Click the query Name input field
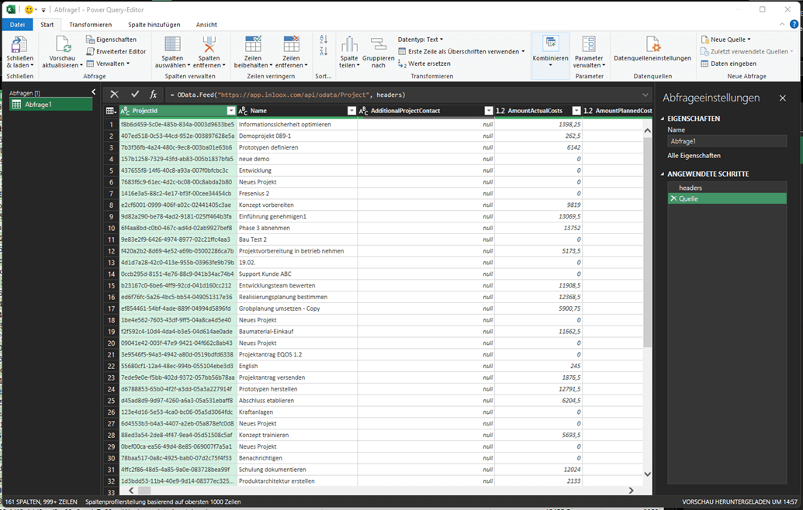Image resolution: width=803 pixels, height=510 pixels. click(727, 141)
